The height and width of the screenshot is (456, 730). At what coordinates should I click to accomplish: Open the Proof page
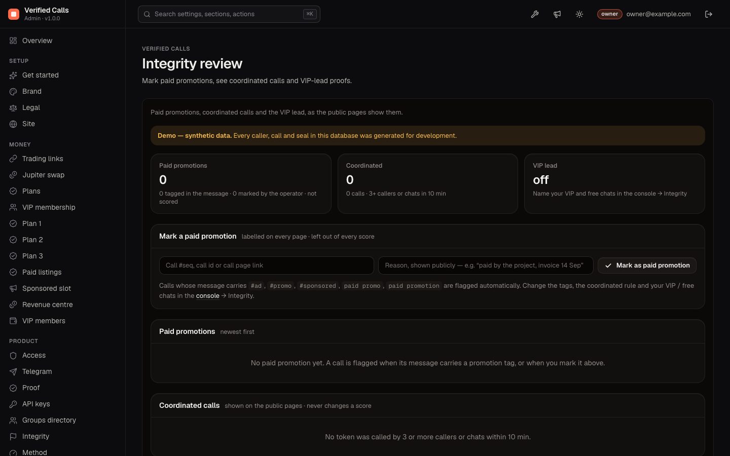63,388
